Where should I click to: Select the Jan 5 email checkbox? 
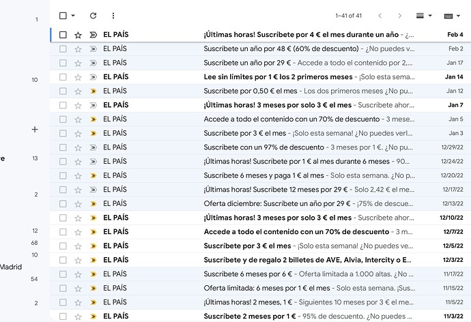63,119
